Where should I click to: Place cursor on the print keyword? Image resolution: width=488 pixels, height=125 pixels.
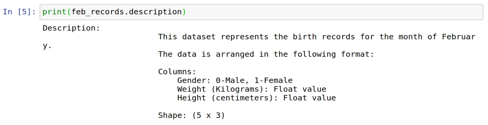click(54, 12)
